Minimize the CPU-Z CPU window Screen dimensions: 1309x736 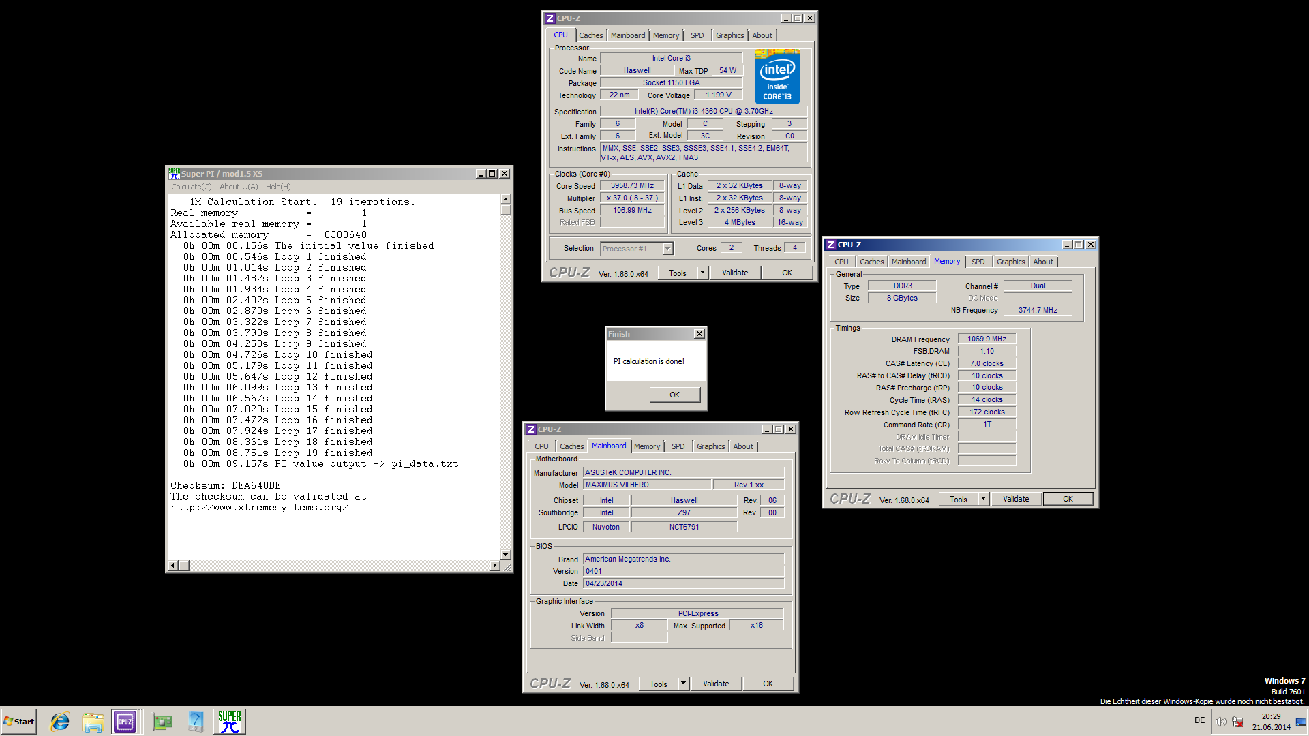(x=786, y=18)
